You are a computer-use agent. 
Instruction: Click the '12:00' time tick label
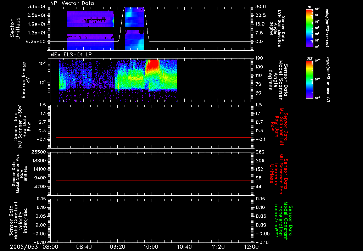pyautogui.click(x=251, y=247)
